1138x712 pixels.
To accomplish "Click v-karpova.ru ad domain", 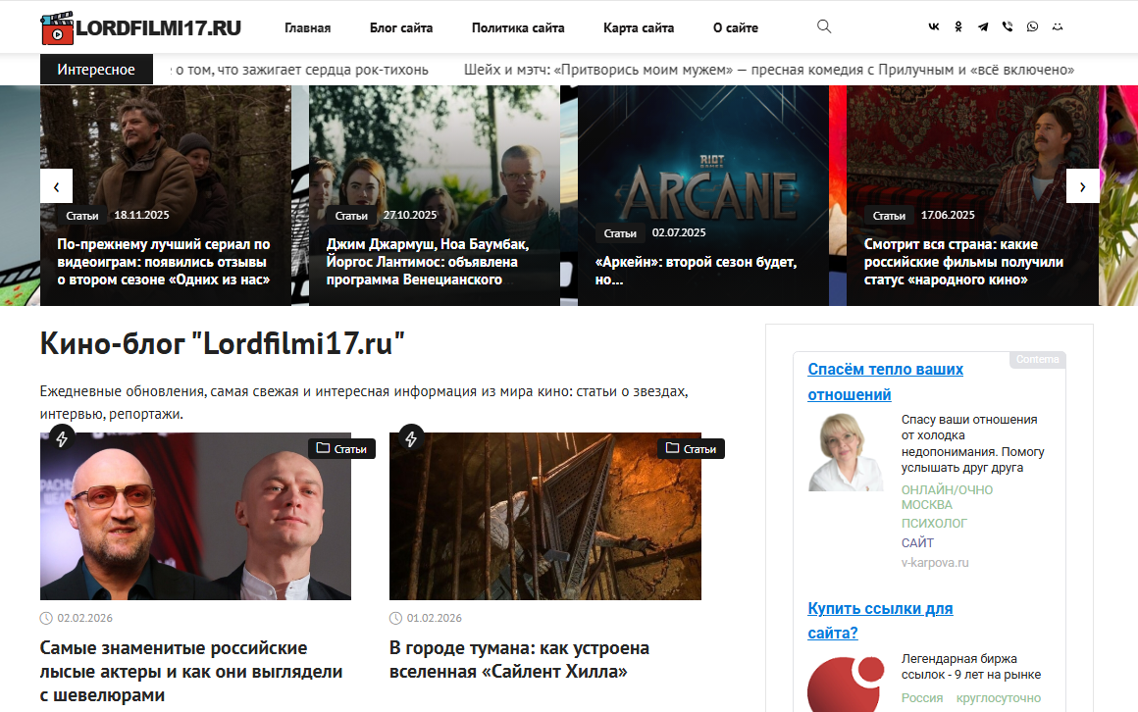I will pos(935,563).
